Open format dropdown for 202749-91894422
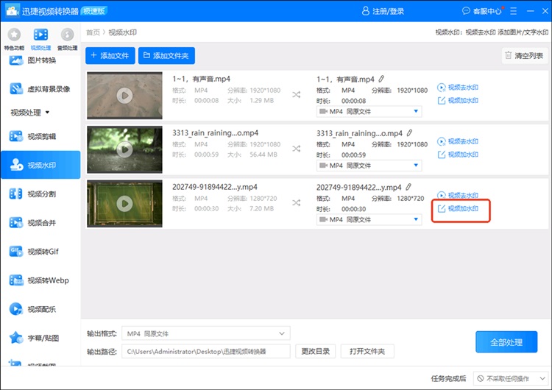This screenshot has width=552, height=390. coord(369,219)
